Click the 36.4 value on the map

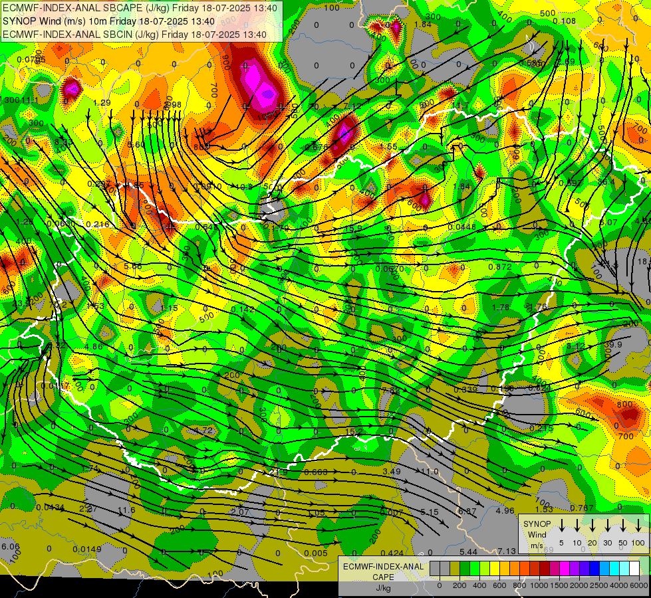[606, 182]
